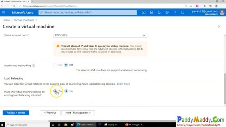Open the notifications bell
This screenshot has width=226, height=127.
(159, 13)
